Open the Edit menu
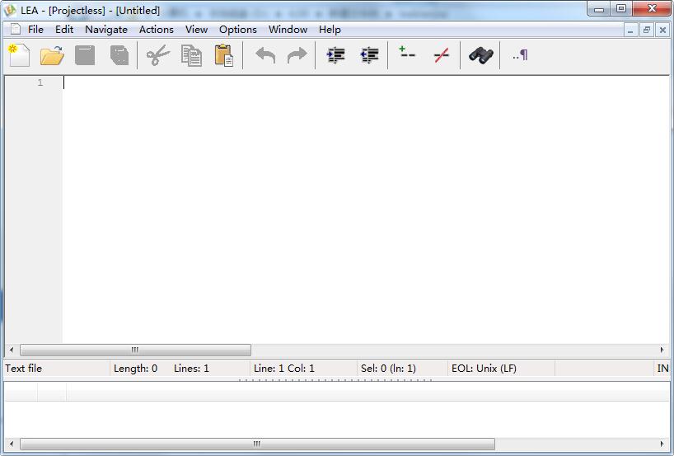This screenshot has width=674, height=456. click(x=64, y=29)
